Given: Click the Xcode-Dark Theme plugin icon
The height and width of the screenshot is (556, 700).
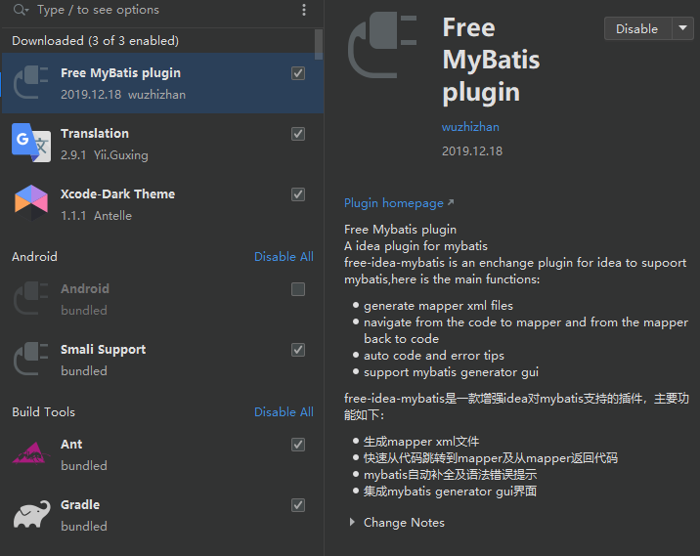Looking at the screenshot, I should (x=30, y=203).
